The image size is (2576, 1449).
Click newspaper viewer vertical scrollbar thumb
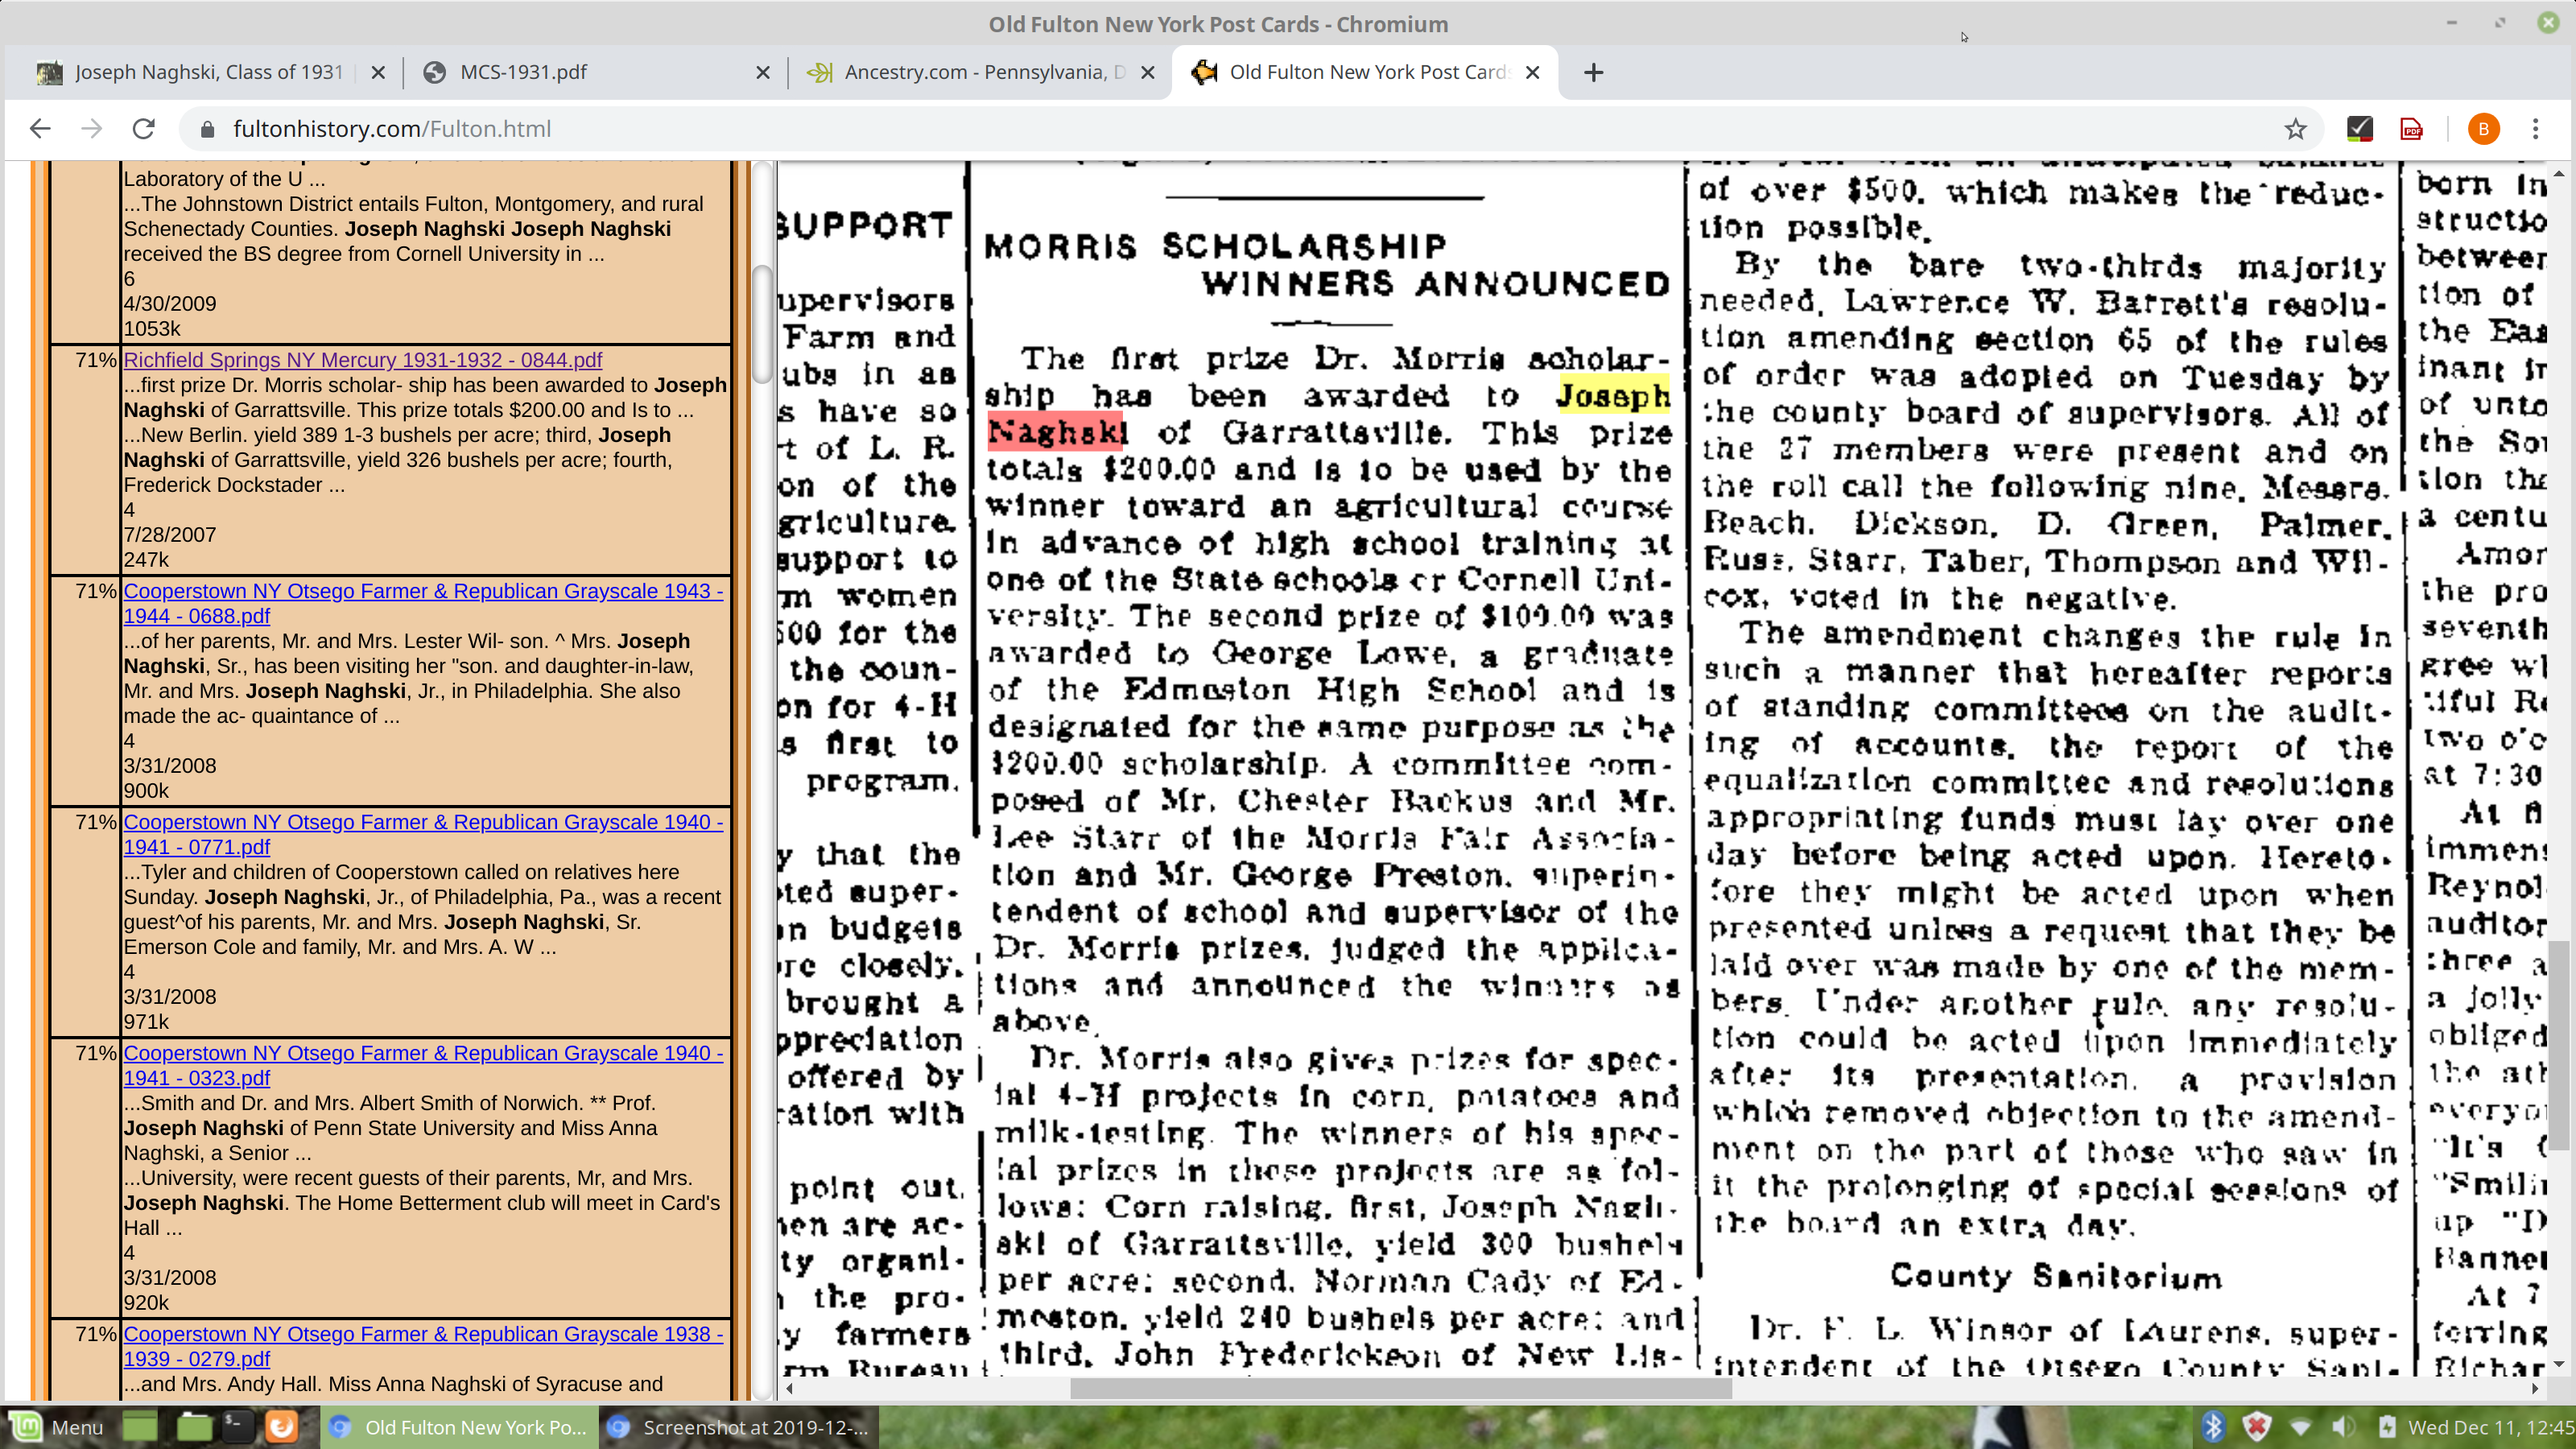coord(2559,1045)
